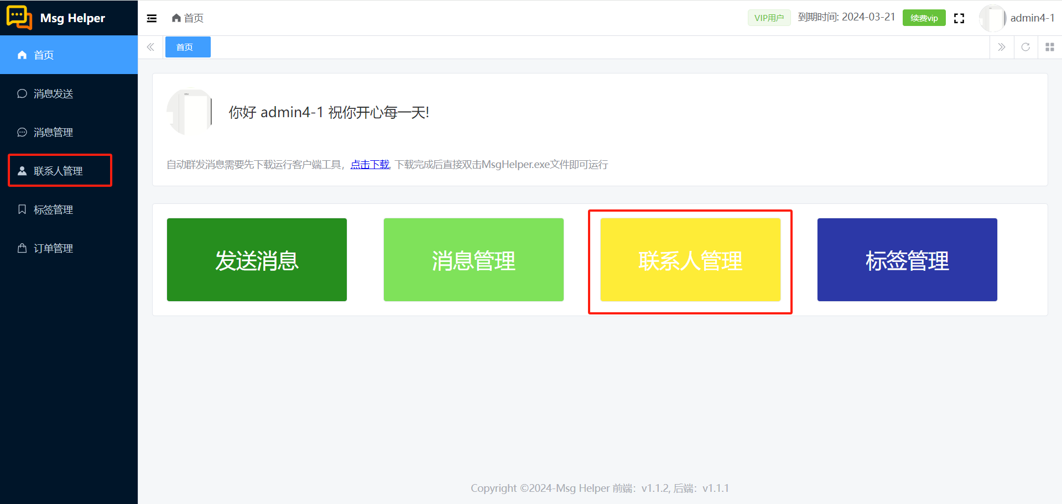Screen dimensions: 1062x504
Task: Click the 点击下载 download link
Action: (369, 164)
